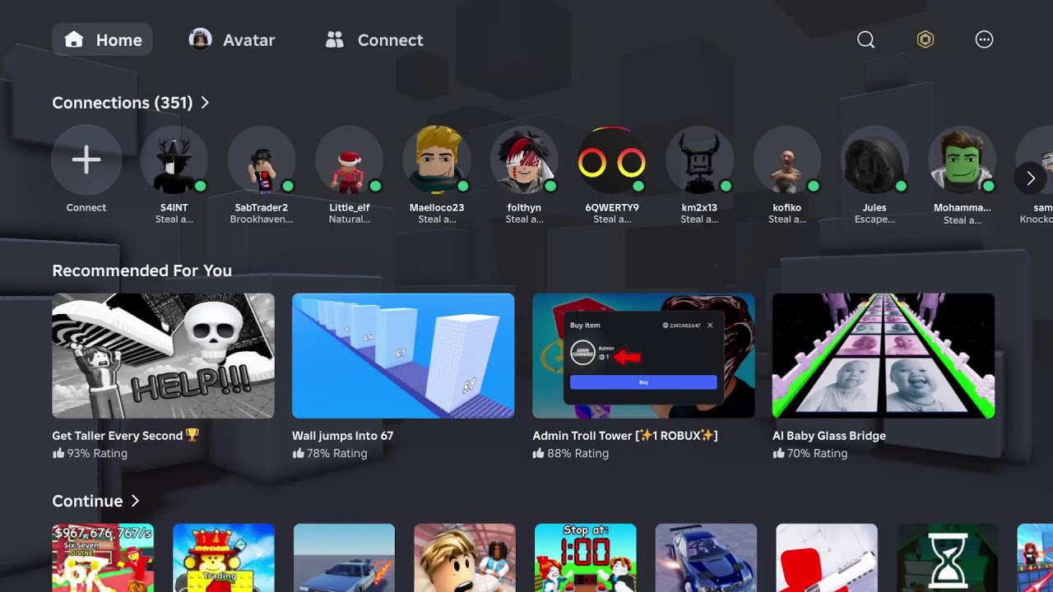The width and height of the screenshot is (1053, 592).
Task: Open Get Taller Every Second thumbnail
Action: (x=163, y=356)
